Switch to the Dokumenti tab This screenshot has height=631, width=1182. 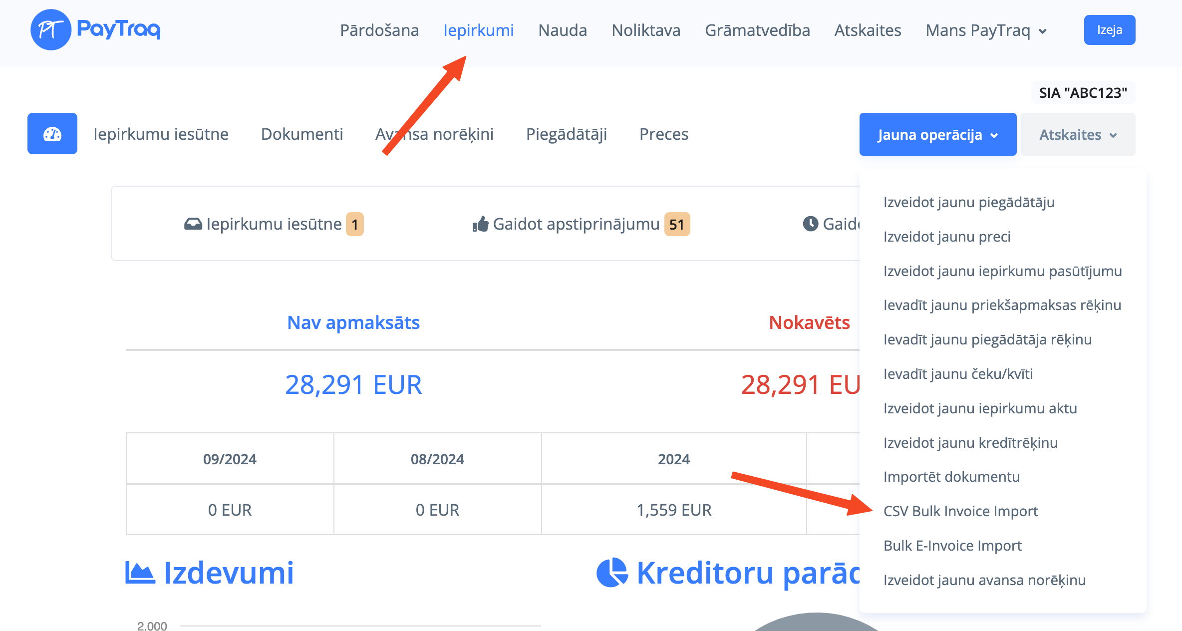[x=301, y=134]
